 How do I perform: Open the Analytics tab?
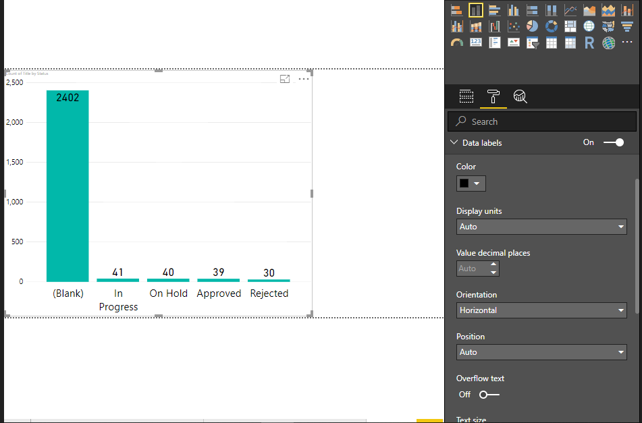point(520,96)
